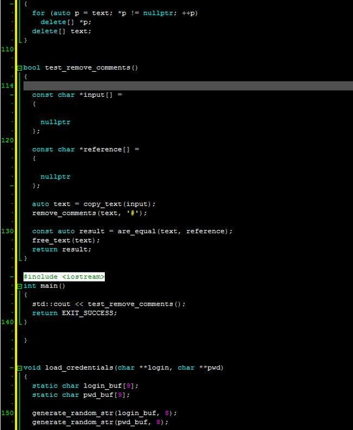This screenshot has width=353, height=430.
Task: Click 'pwd_buf[9];' in the static declaration
Action: [x=106, y=395]
